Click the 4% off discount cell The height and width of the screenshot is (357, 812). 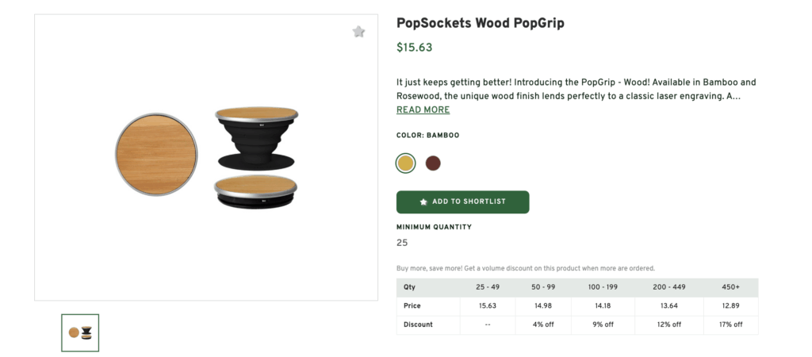[x=543, y=324]
